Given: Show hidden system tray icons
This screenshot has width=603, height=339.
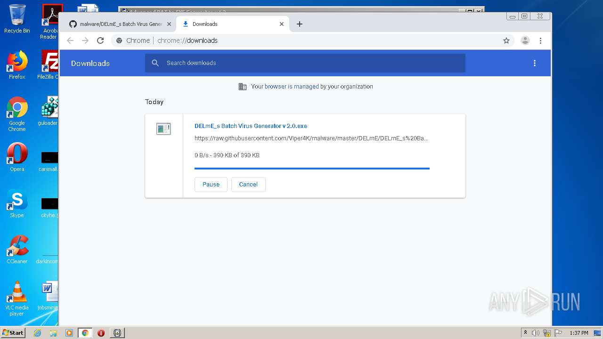Looking at the screenshot, I should coord(526,333).
